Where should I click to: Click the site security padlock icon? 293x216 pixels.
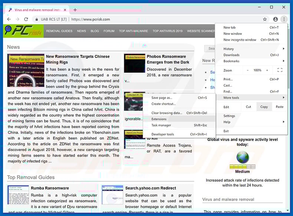tap(37, 19)
